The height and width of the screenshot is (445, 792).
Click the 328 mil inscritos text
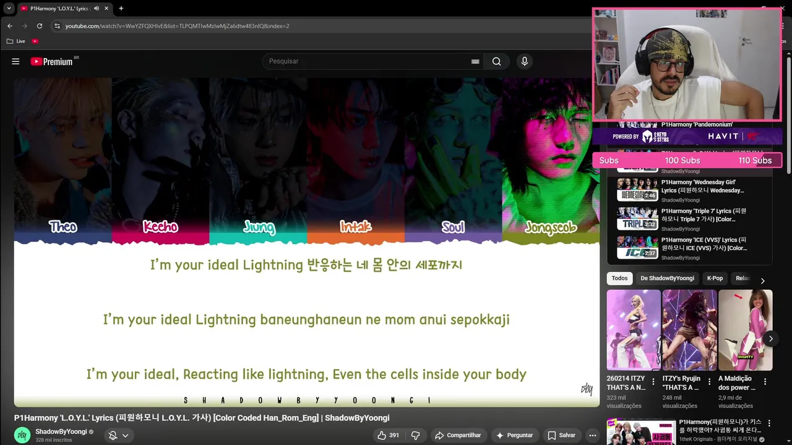tap(53, 440)
